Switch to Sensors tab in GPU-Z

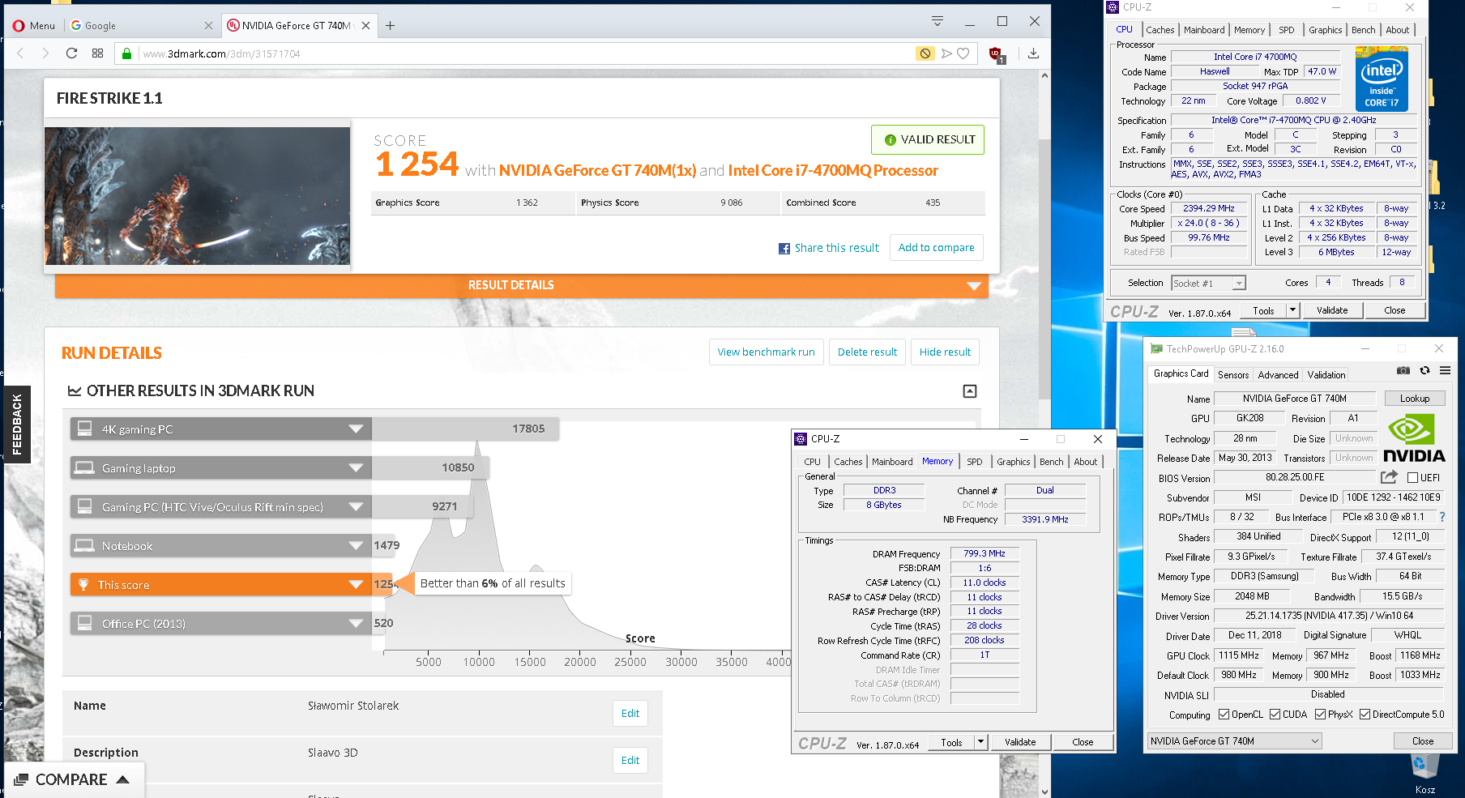pyautogui.click(x=1233, y=375)
